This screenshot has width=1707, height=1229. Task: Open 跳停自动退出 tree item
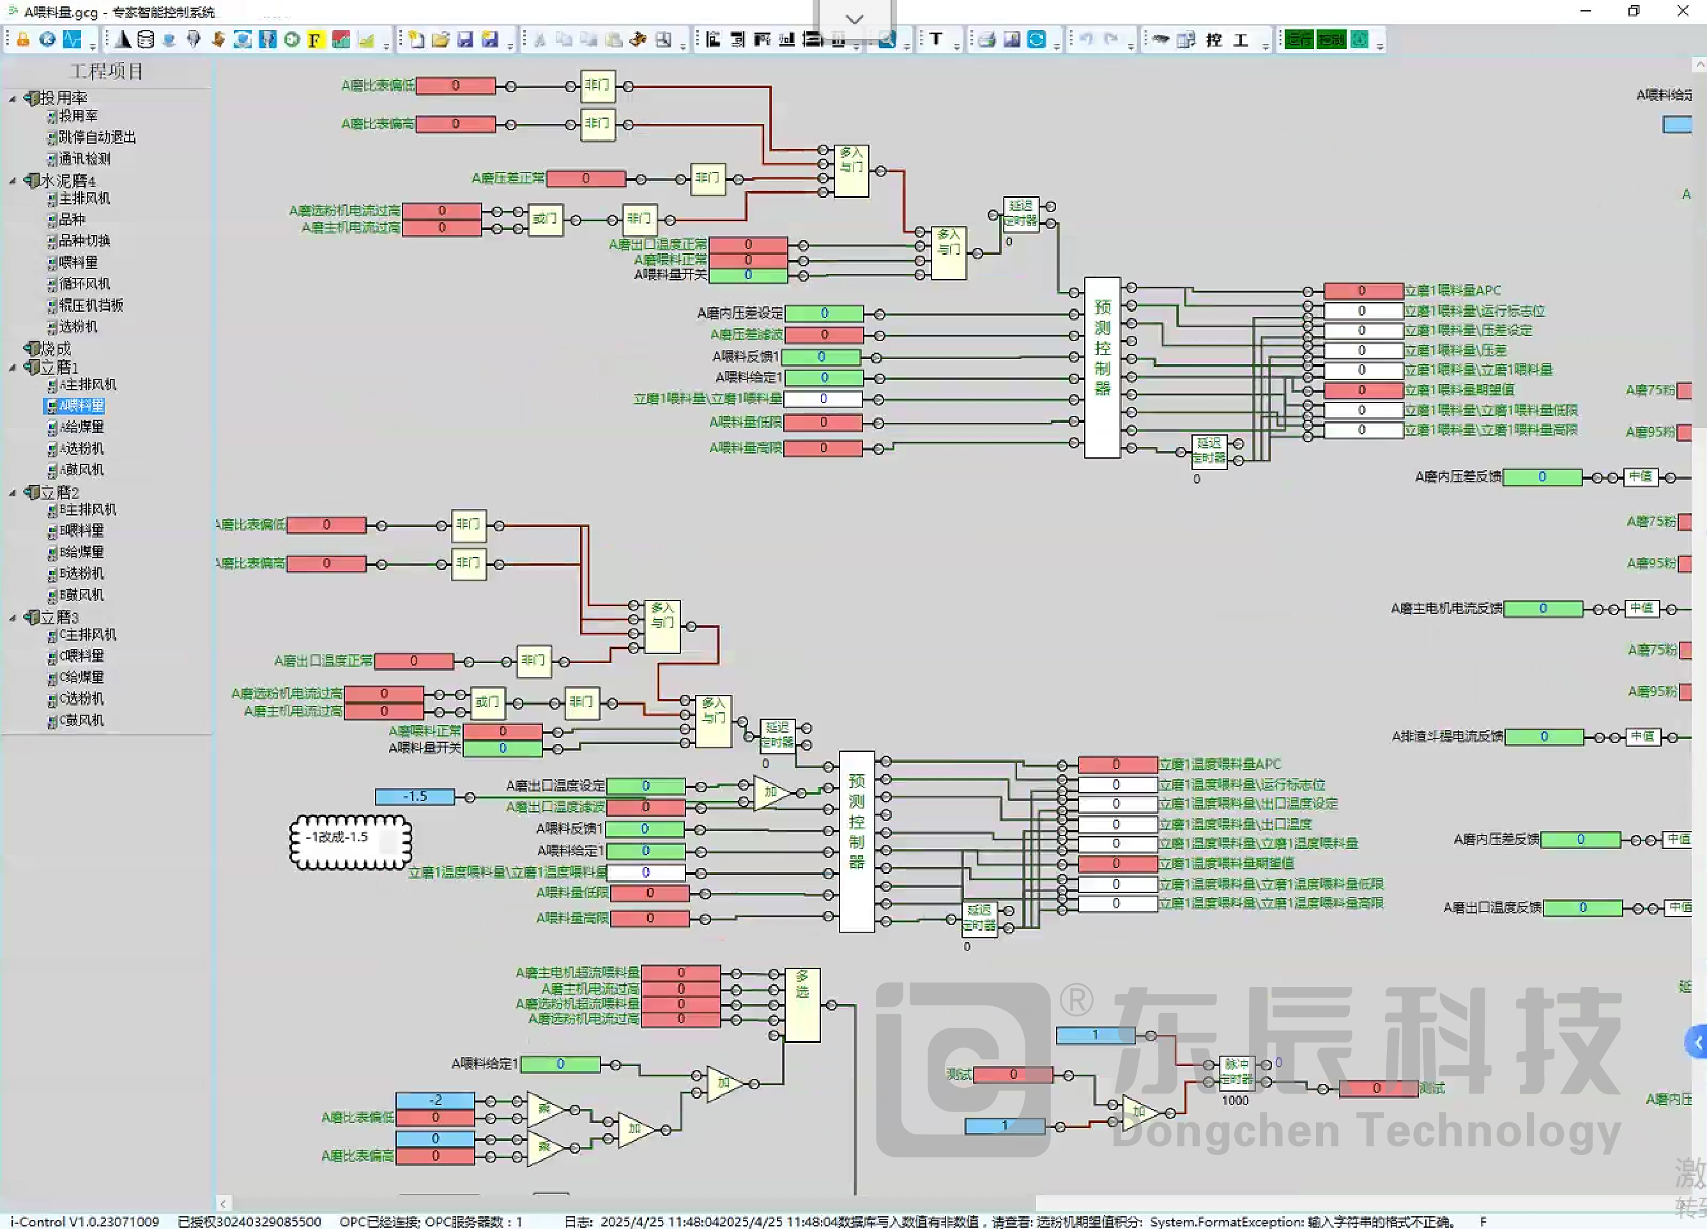point(97,137)
